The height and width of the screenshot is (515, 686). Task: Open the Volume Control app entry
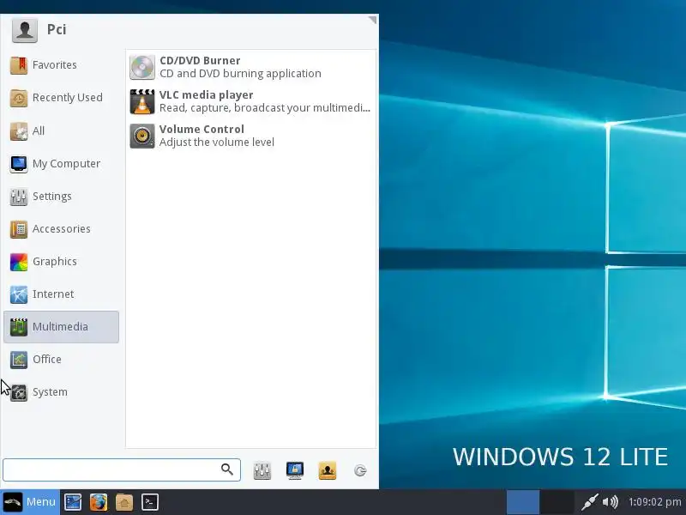click(x=250, y=136)
